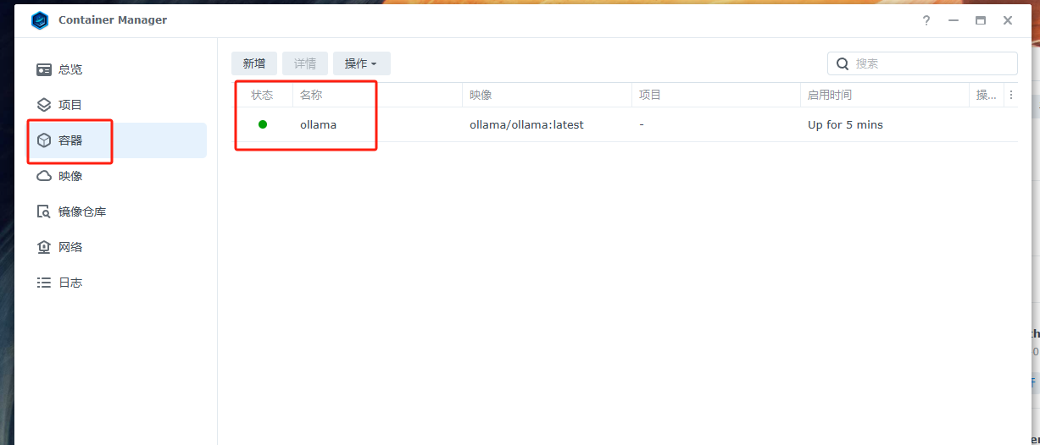Open the 镜像仓库 registry section
The height and width of the screenshot is (445, 1040).
(116, 212)
